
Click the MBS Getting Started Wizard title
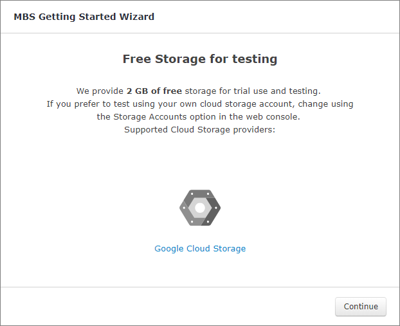click(x=84, y=17)
